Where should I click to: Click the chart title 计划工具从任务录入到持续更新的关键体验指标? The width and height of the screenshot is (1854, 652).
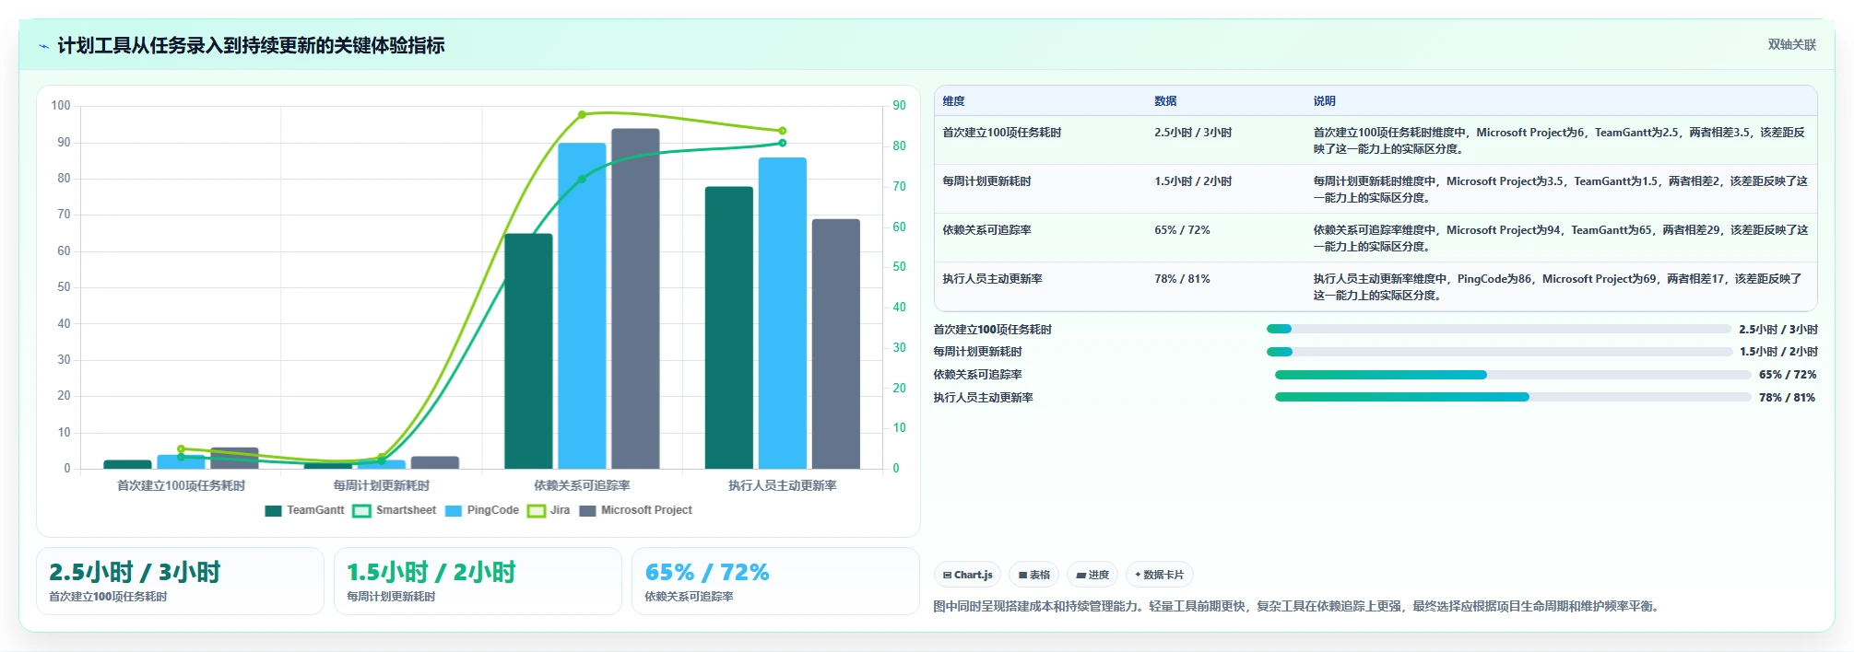click(x=251, y=45)
